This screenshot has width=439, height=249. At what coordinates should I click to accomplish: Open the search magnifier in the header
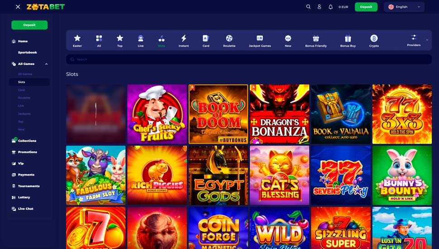[308, 7]
